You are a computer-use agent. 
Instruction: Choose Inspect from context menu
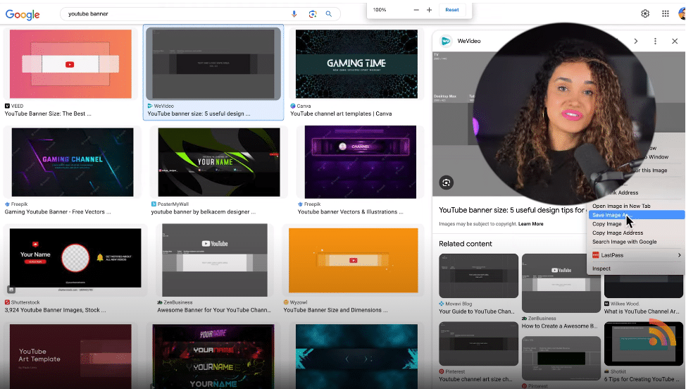click(601, 268)
